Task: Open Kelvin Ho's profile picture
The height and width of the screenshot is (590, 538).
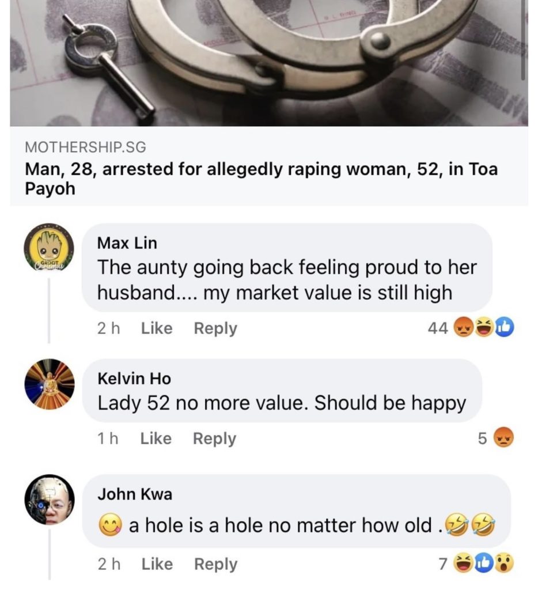Action: (50, 384)
